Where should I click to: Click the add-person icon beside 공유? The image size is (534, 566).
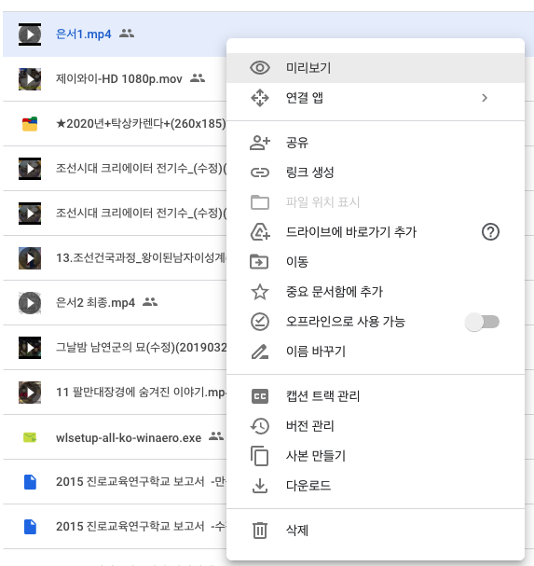coord(260,143)
